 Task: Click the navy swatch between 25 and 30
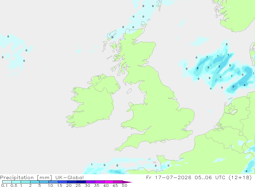[x=81, y=182]
